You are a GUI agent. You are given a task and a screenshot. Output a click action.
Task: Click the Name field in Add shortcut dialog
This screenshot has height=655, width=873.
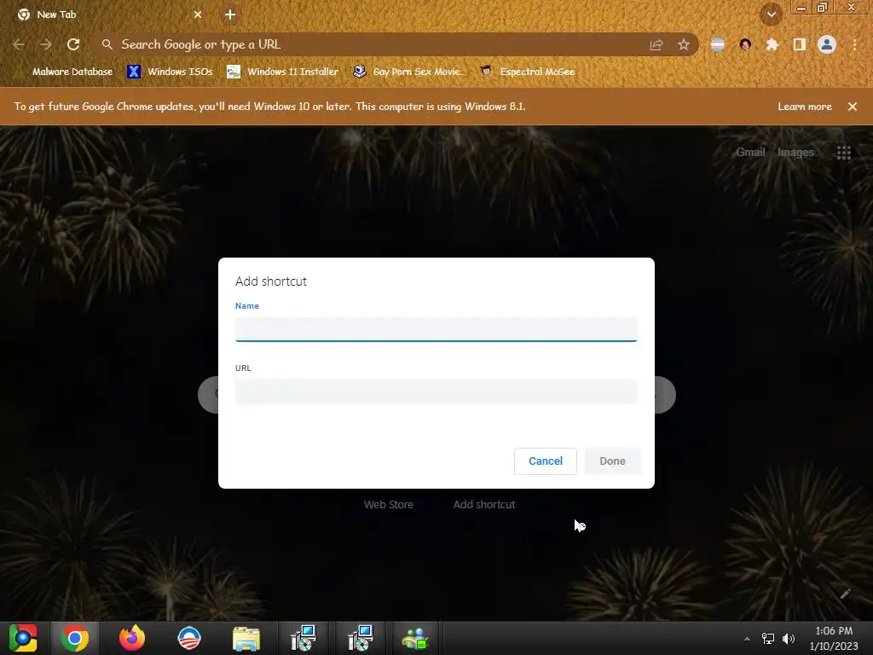point(436,329)
